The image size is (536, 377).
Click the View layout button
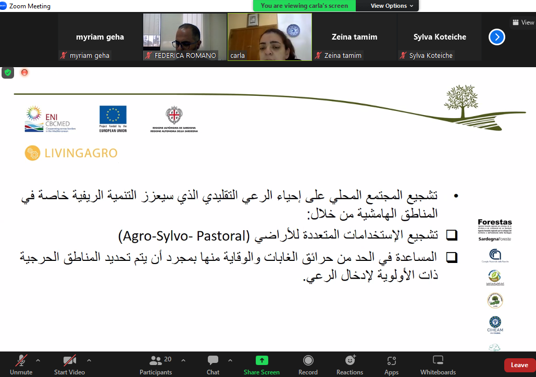pyautogui.click(x=523, y=22)
